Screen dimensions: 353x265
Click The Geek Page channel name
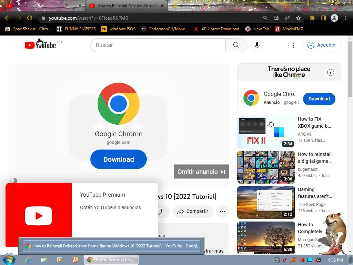coord(312,204)
